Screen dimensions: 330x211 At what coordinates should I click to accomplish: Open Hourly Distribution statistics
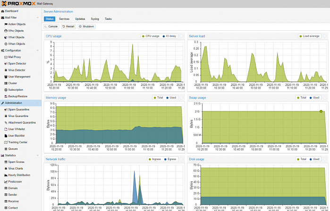click(19, 175)
